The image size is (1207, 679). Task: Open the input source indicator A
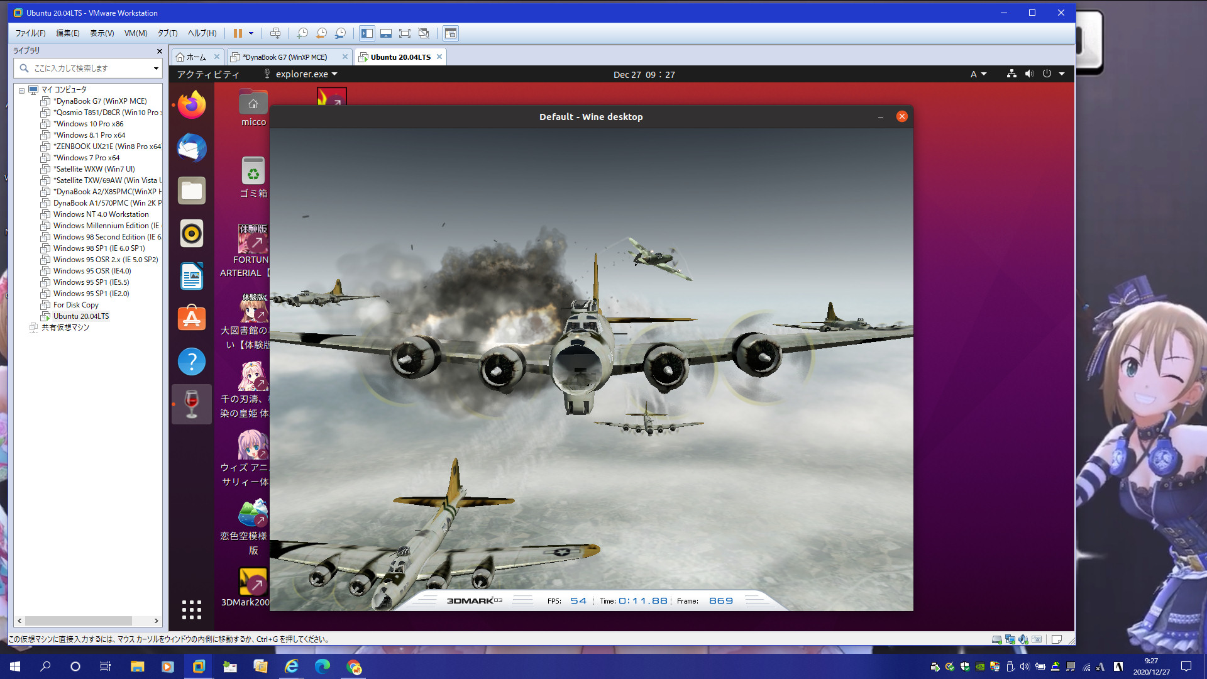click(x=978, y=74)
